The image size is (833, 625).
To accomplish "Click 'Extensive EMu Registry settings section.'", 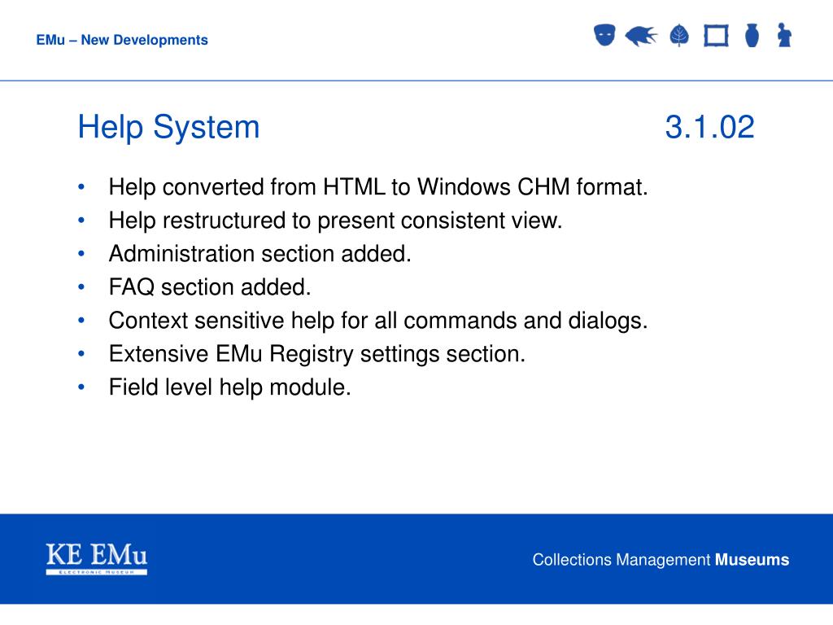I will (x=317, y=354).
